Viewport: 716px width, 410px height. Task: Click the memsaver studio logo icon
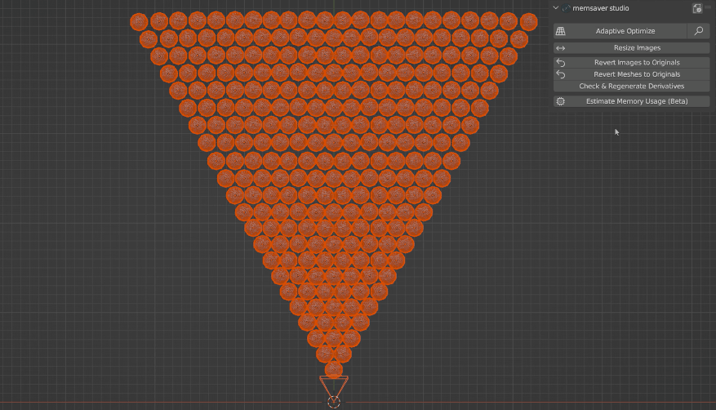(x=566, y=8)
